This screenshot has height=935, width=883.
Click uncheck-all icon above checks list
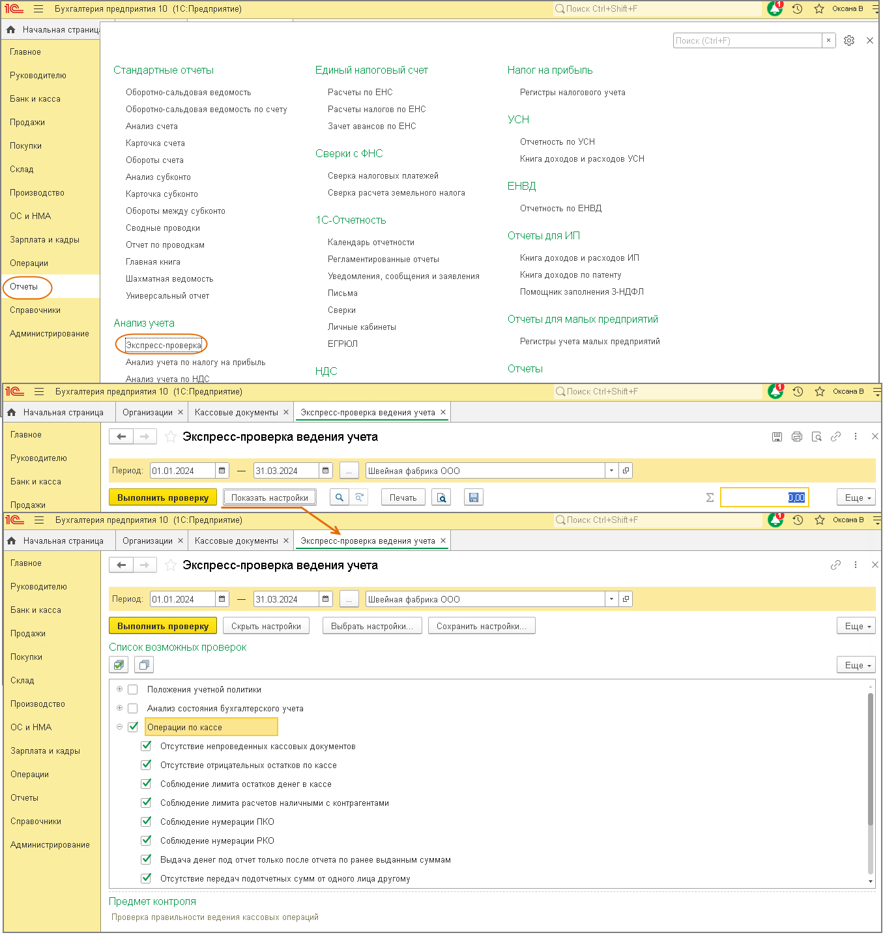tap(144, 665)
